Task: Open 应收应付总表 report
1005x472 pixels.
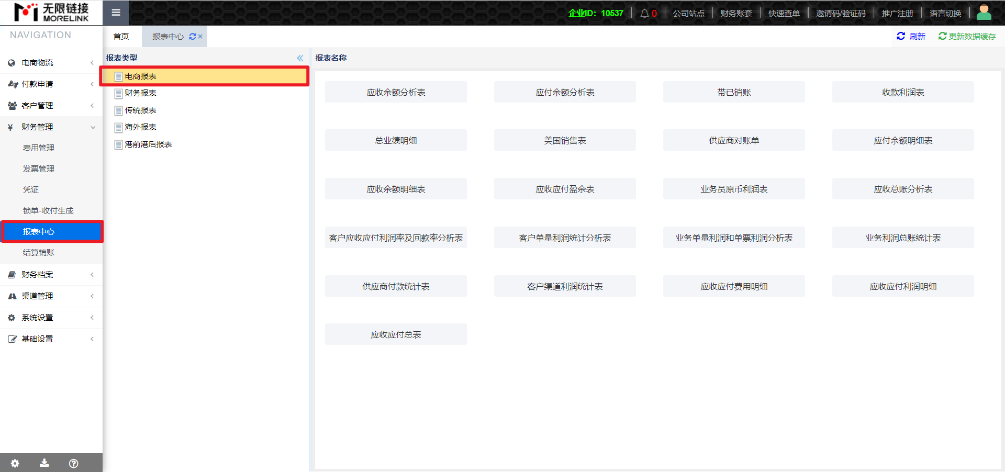Action: coord(396,334)
